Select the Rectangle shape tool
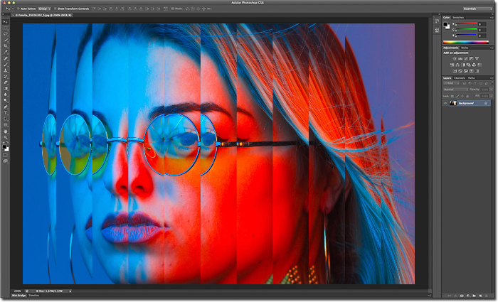 coord(6,125)
